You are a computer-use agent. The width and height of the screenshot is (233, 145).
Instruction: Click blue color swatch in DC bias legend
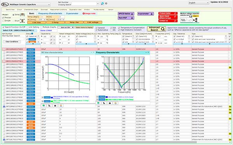pos(52,98)
